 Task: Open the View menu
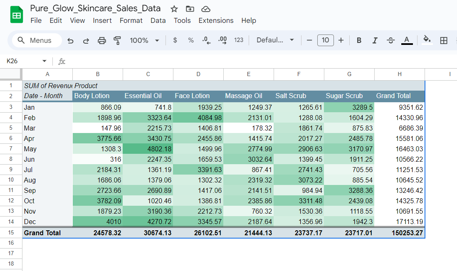point(77,20)
